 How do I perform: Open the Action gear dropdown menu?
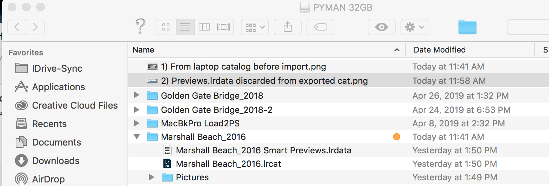click(414, 27)
